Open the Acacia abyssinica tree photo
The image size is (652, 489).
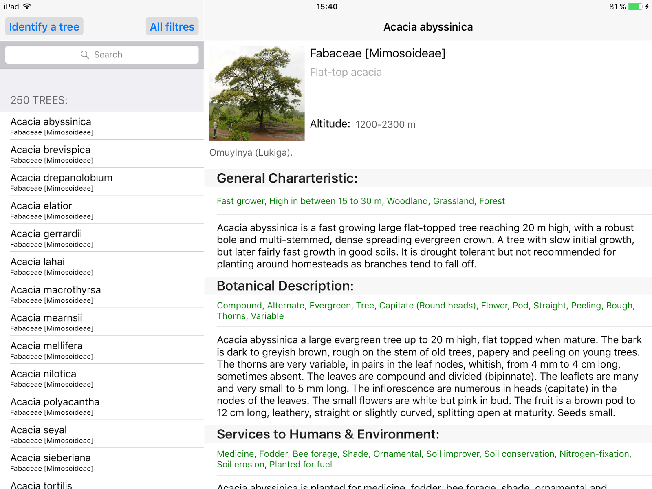257,93
